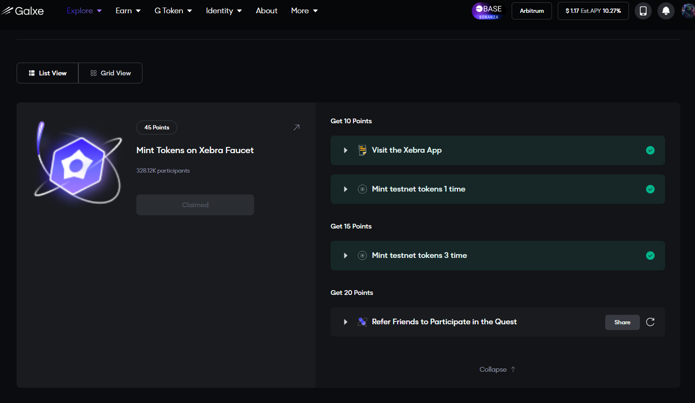The image size is (695, 403).
Task: Open quest in new tab arrow icon
Action: pos(296,127)
